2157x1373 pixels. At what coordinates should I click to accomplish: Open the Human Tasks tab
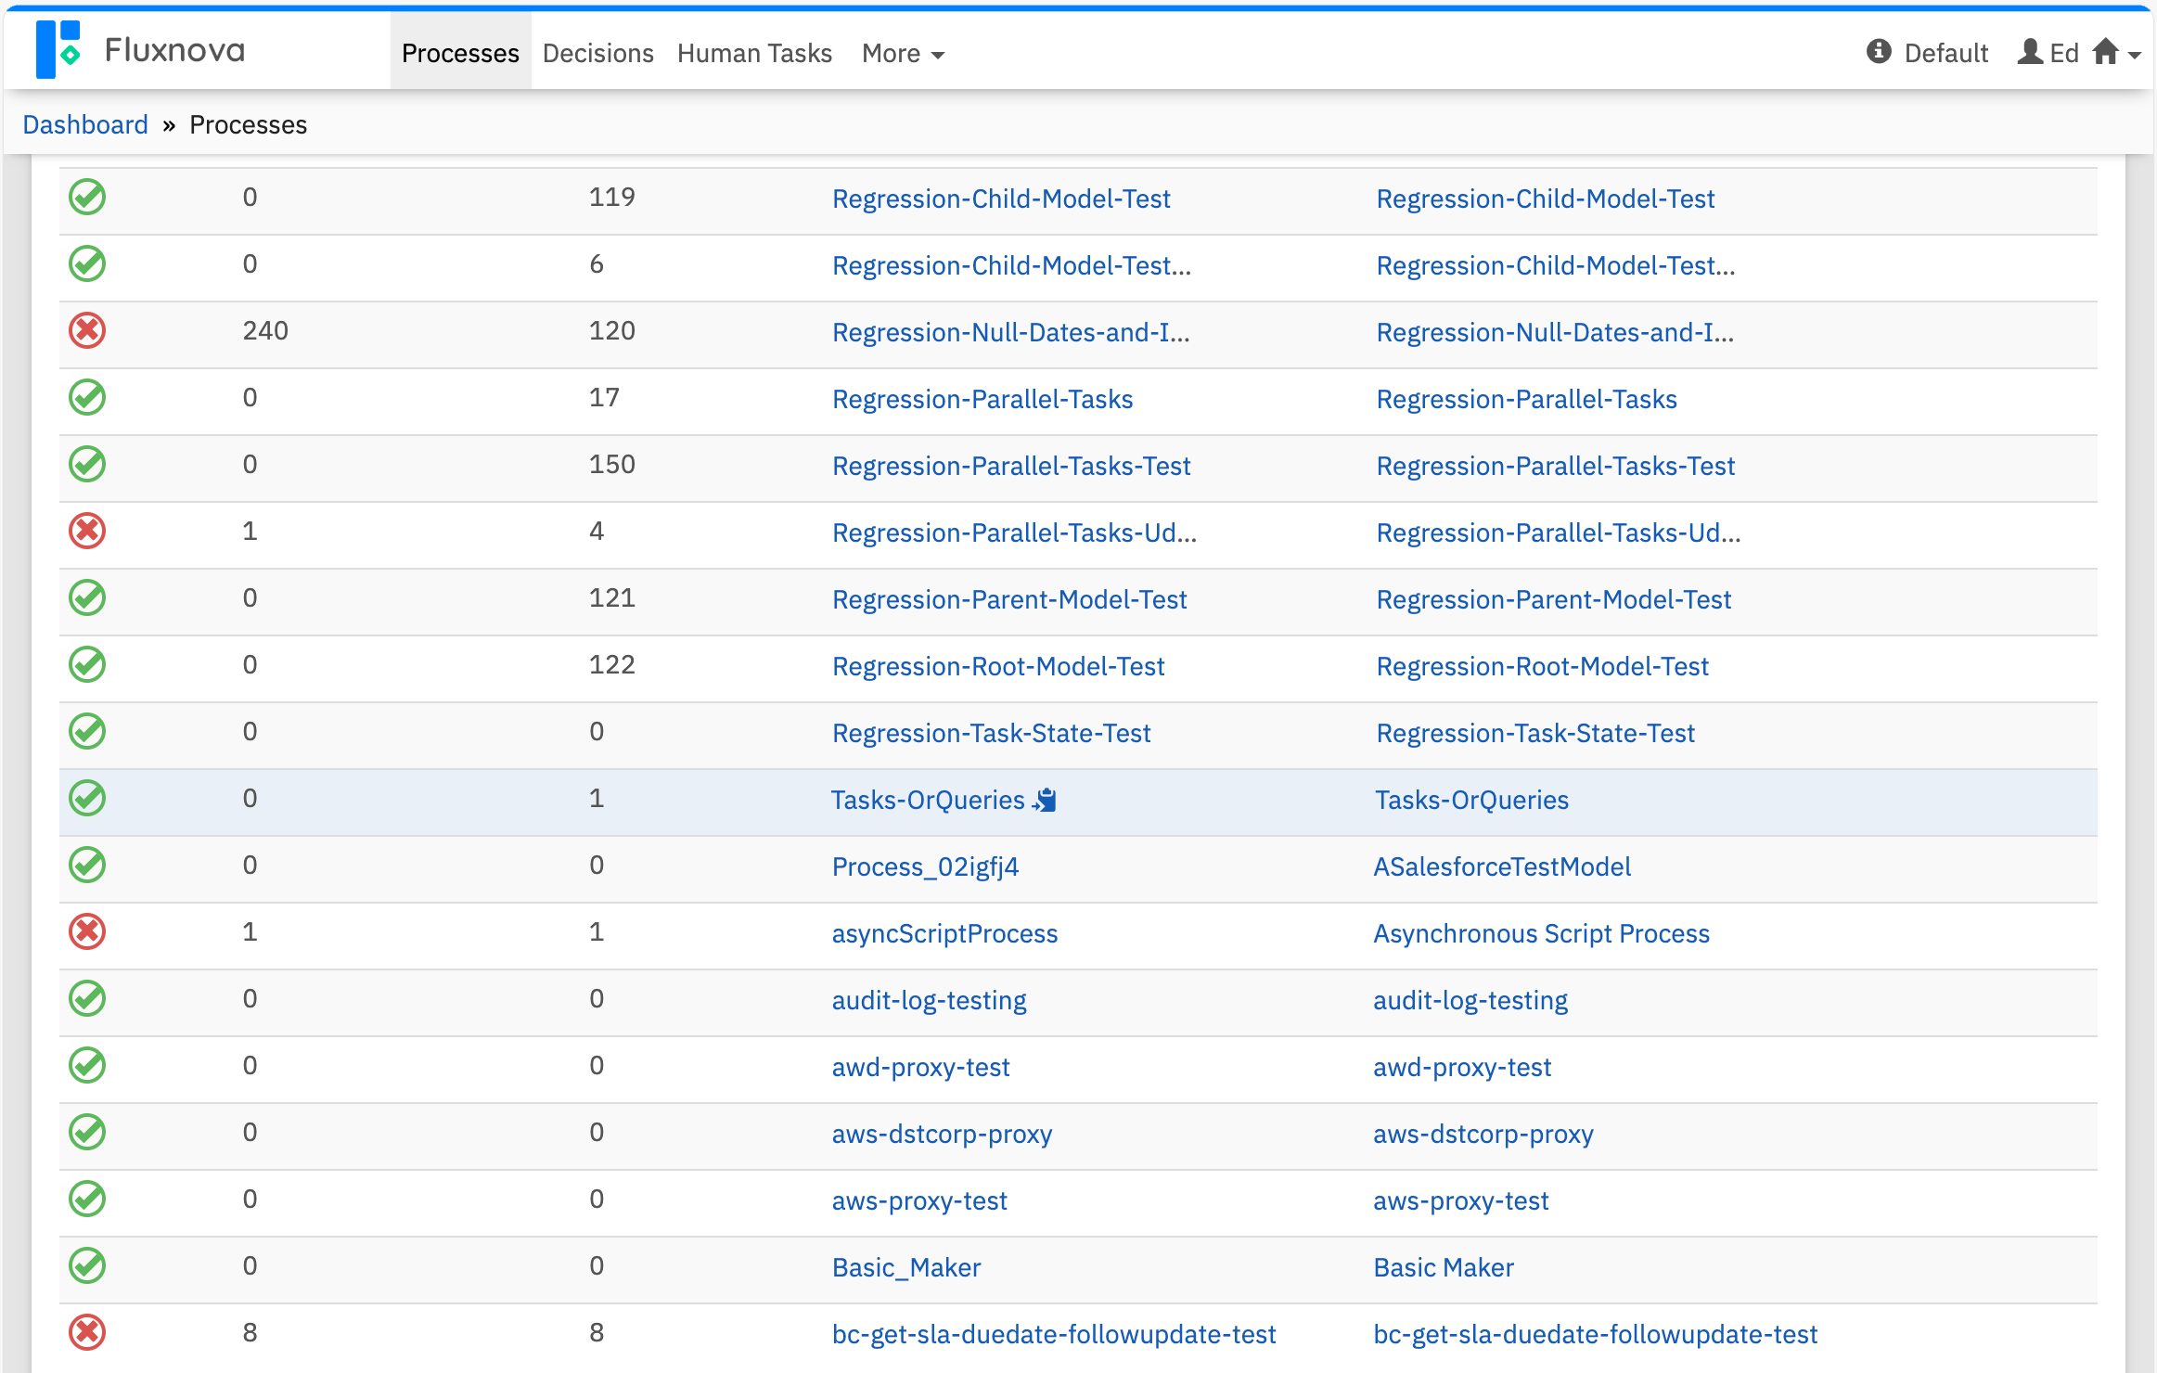(753, 54)
